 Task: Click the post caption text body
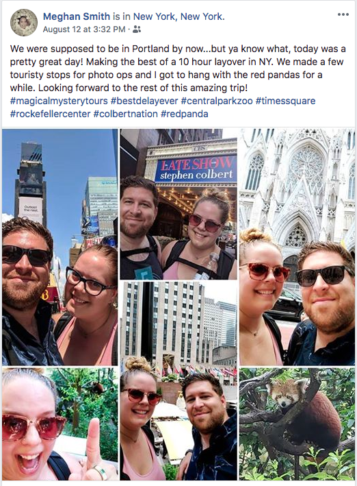[178, 69]
